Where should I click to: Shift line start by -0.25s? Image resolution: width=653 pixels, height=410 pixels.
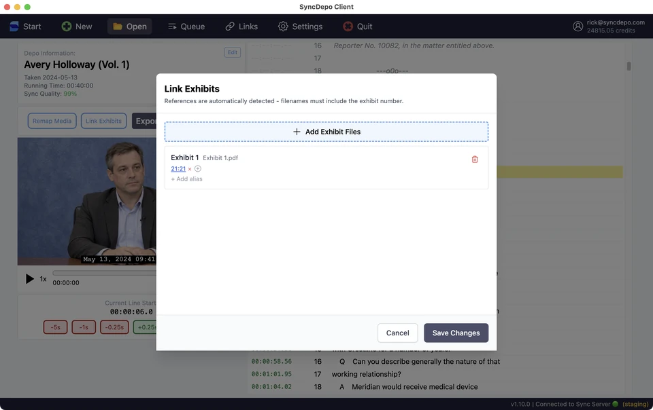(x=114, y=327)
